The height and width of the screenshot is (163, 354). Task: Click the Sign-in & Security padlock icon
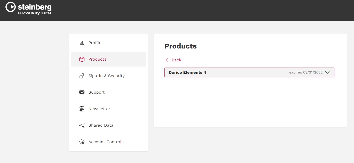point(82,76)
